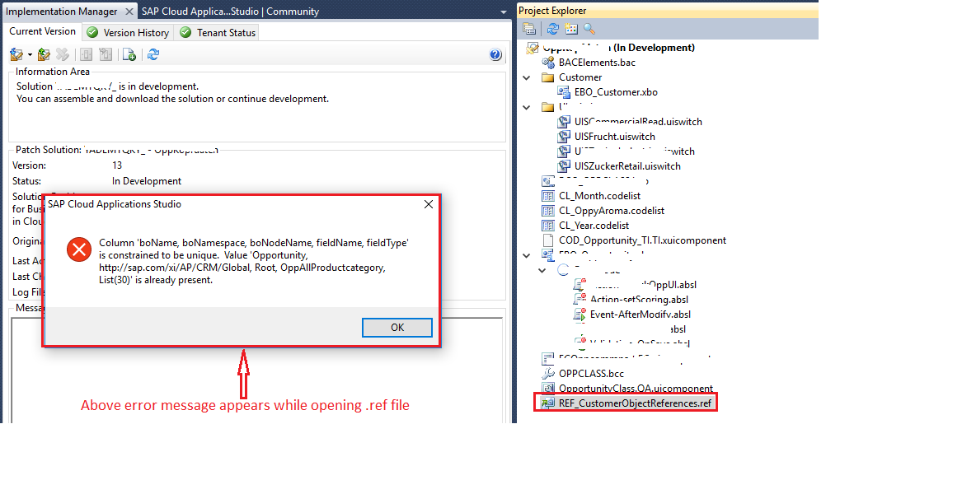The image size is (962, 480).
Task: Select UISFrucht.uiswitch file
Action: [614, 136]
